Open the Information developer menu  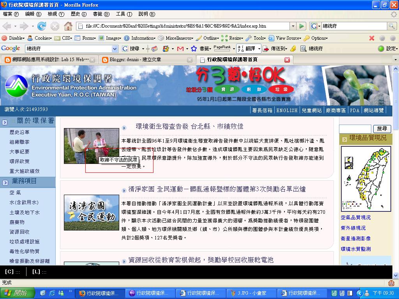coord(140,38)
